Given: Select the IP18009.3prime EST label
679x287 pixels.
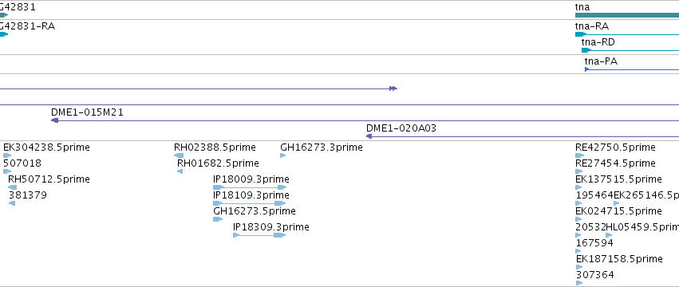Looking at the screenshot, I should (x=251, y=179).
